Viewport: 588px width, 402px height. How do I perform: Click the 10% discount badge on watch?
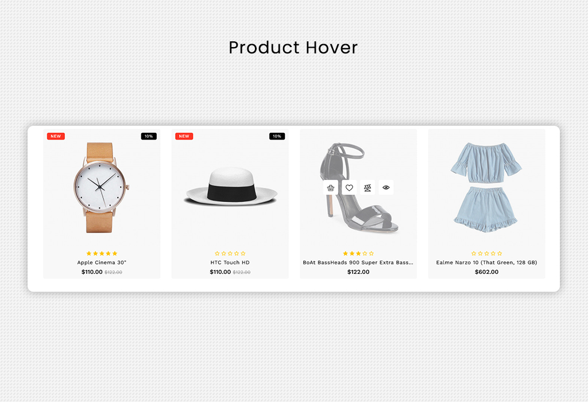[149, 136]
